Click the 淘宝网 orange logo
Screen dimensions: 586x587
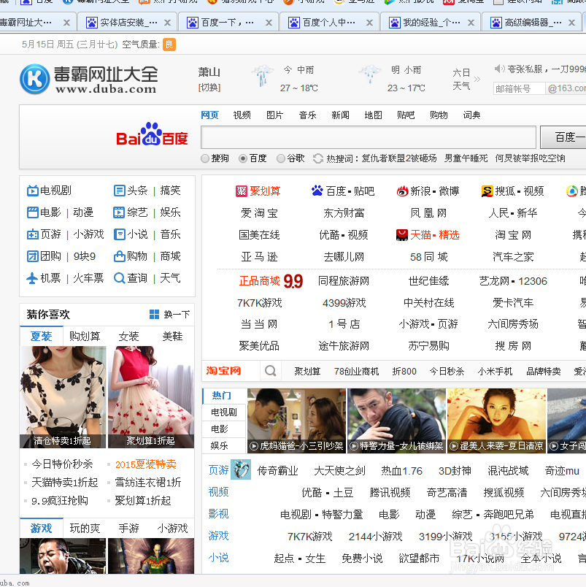(x=223, y=371)
